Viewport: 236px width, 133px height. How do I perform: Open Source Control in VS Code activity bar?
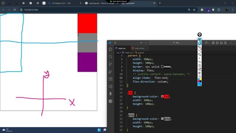click(x=110, y=64)
